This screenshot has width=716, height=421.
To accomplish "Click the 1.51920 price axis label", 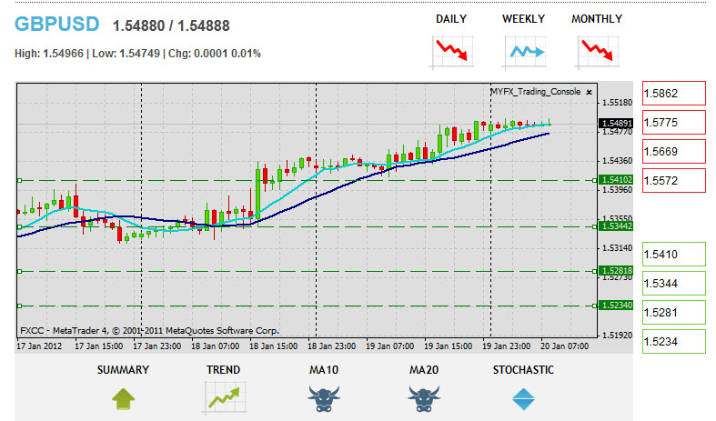I will 618,336.
